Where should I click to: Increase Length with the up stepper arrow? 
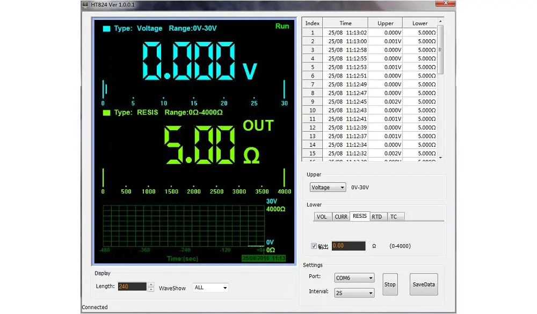tap(151, 284)
